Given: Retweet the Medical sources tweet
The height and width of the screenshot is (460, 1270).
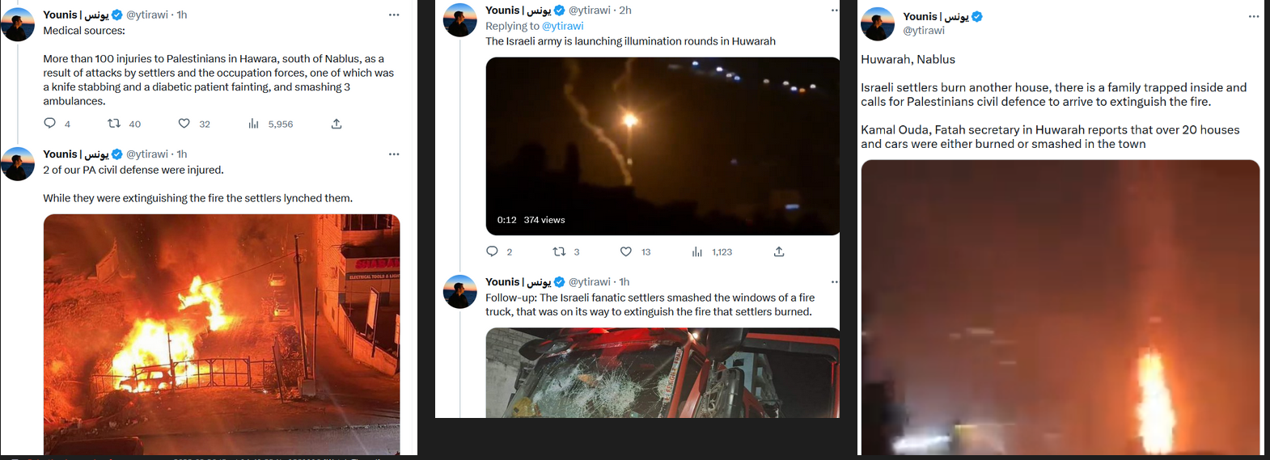Looking at the screenshot, I should (115, 124).
